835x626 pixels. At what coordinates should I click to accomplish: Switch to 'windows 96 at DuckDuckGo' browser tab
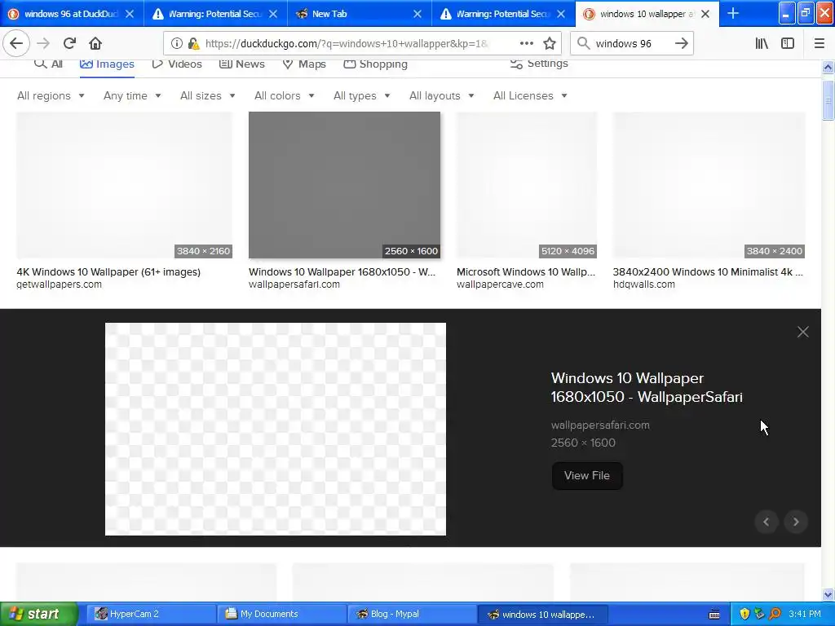[72, 14]
